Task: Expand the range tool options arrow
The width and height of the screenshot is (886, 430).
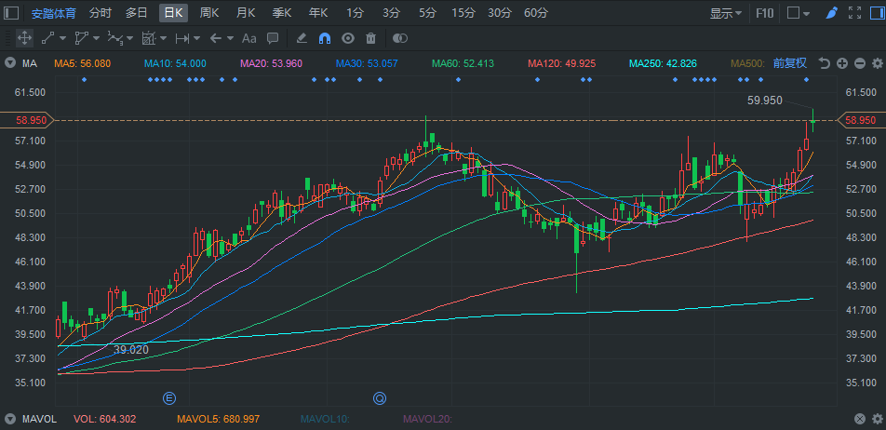Action: click(196, 38)
